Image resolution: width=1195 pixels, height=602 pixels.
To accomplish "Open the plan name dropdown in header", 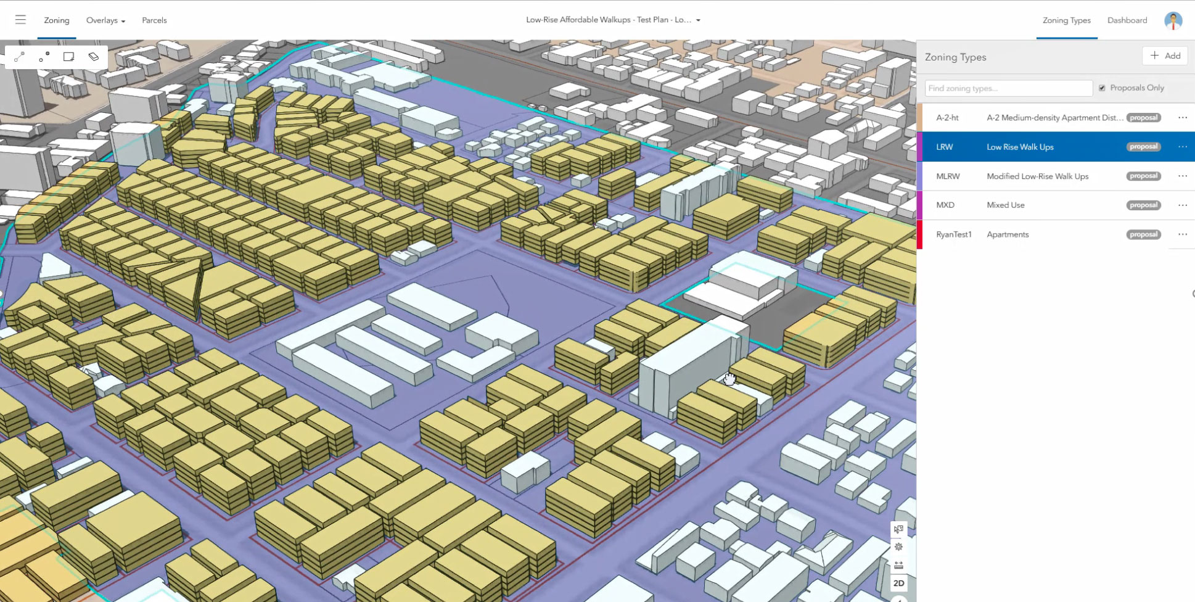I will [613, 20].
